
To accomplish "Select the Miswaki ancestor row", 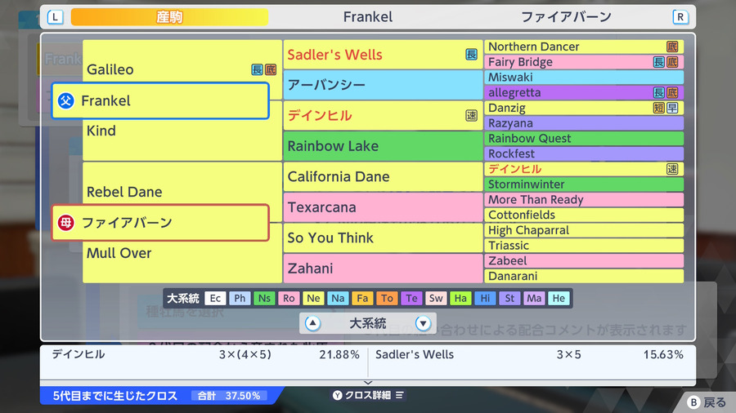I will coord(584,78).
